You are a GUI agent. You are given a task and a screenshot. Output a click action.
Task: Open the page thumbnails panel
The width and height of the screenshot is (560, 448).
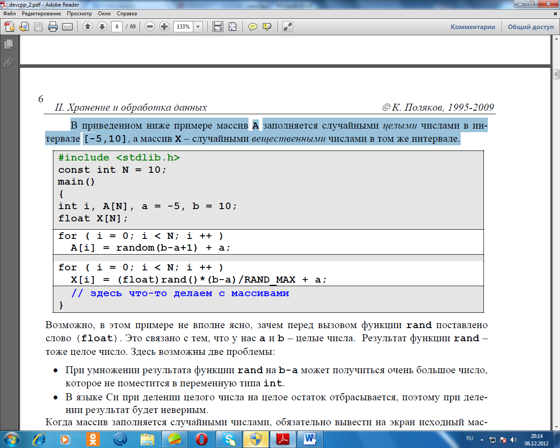8,44
